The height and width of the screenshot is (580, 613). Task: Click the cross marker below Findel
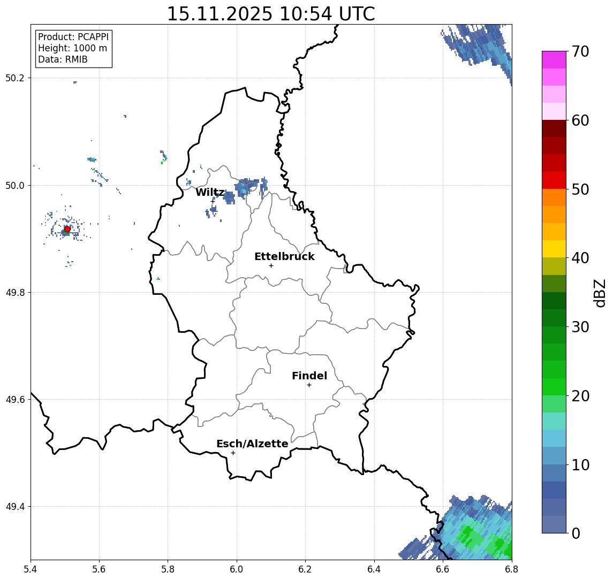tap(309, 385)
